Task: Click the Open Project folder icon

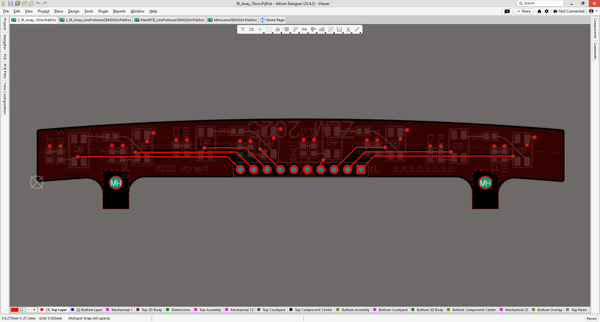Action: point(24,3)
